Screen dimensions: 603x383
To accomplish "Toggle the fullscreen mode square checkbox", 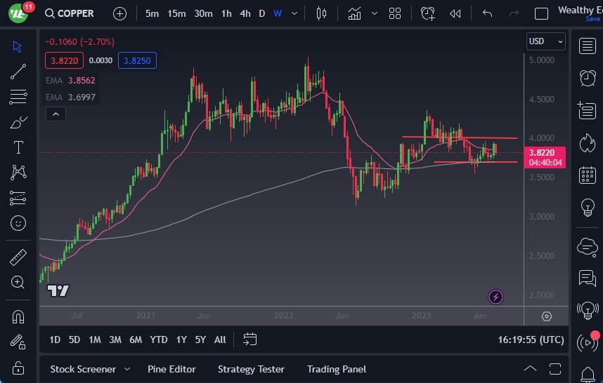I will coord(541,13).
